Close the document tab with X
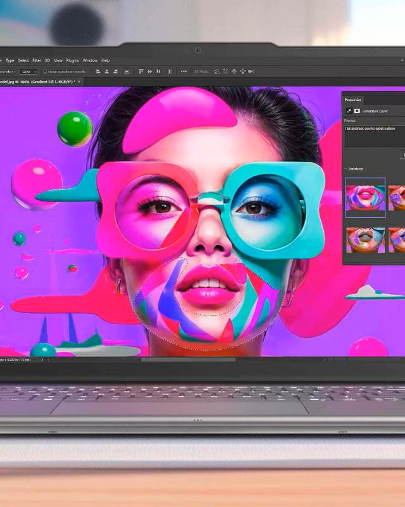 [79, 82]
